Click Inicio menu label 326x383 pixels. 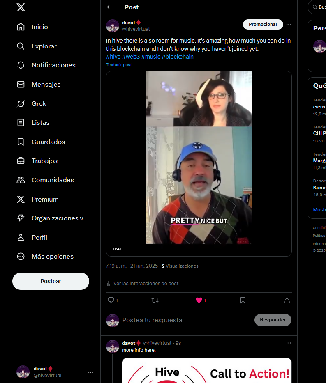(x=39, y=27)
